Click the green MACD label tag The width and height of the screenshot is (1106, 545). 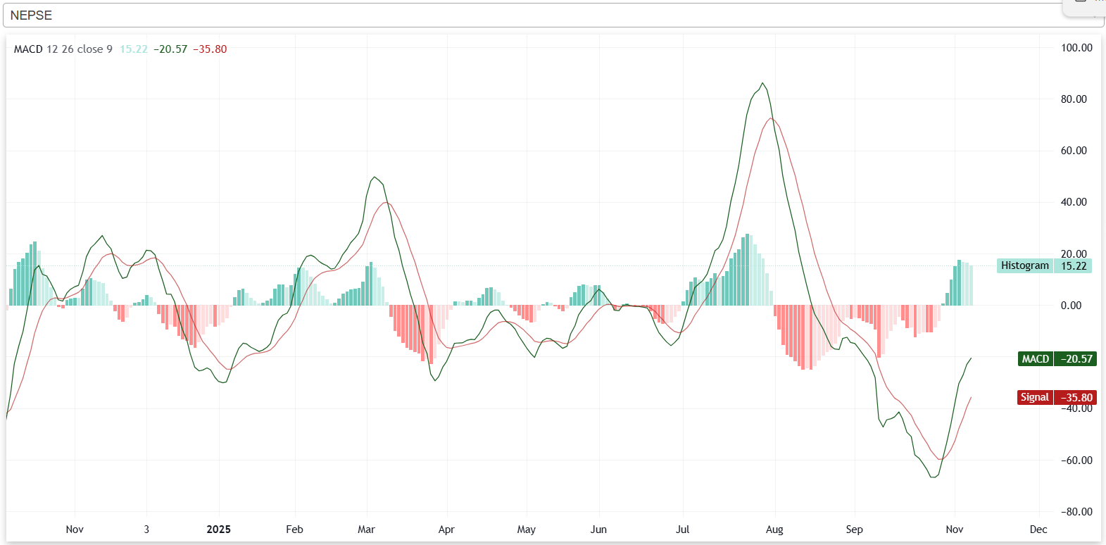pos(1035,359)
